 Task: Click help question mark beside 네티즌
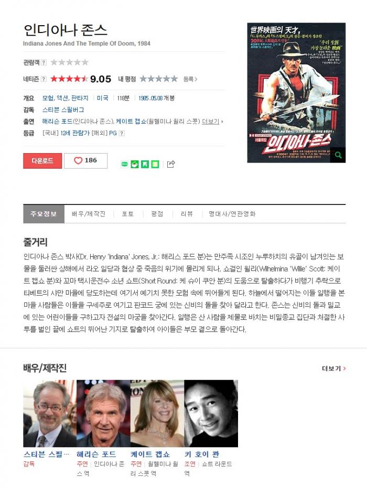44,79
